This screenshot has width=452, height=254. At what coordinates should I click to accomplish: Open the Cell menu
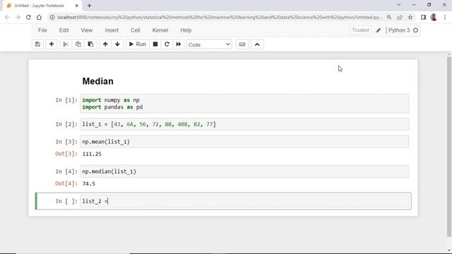135,30
